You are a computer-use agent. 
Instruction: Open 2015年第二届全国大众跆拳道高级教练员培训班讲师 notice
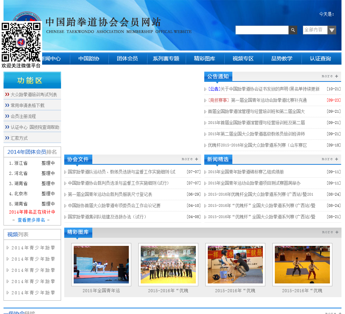click(x=256, y=134)
